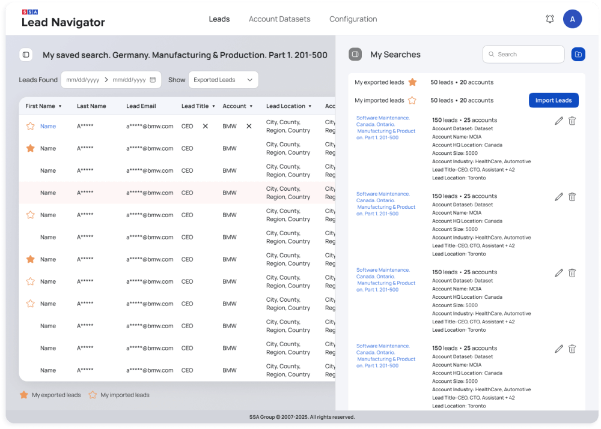Toggle the panel icon beside My Searches

coord(355,55)
